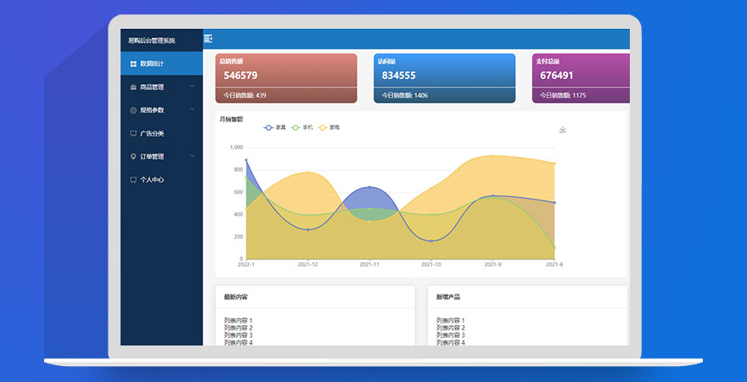Click the 2021-11 blue data point peak

coord(369,187)
